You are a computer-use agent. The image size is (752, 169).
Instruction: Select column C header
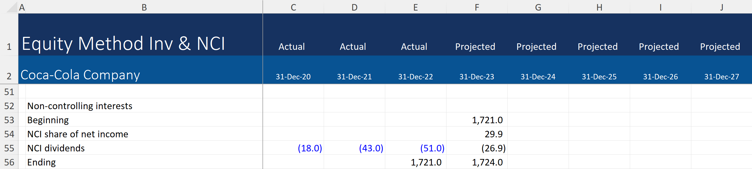tap(293, 7)
